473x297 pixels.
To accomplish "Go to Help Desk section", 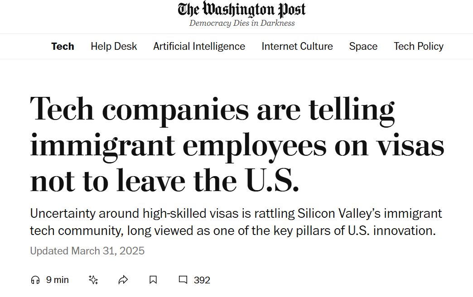I will coord(114,47).
